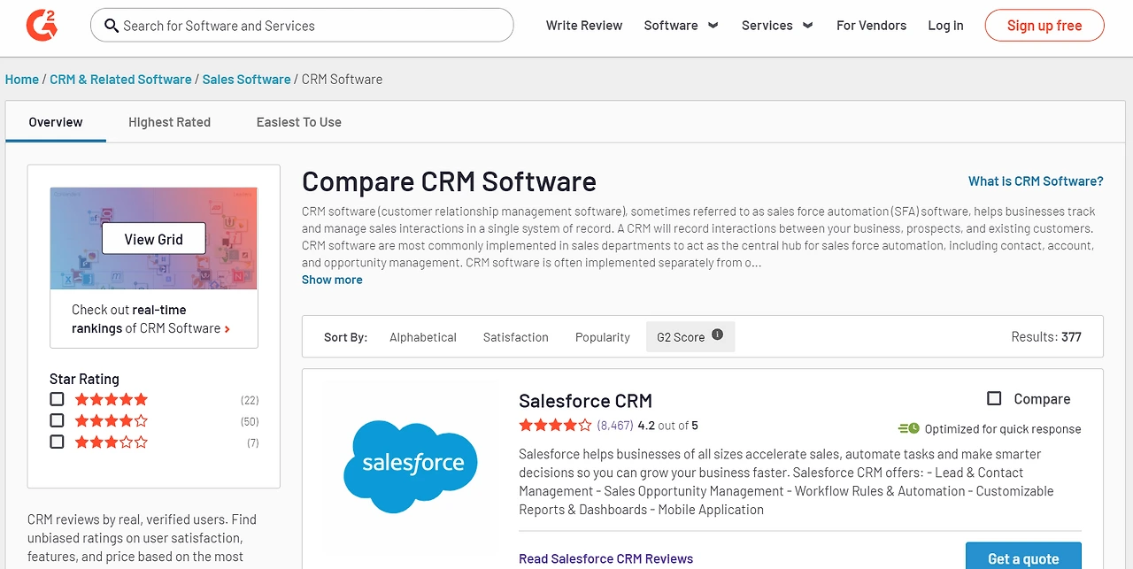Click the 4.2 out of 5 rating text

click(667, 426)
